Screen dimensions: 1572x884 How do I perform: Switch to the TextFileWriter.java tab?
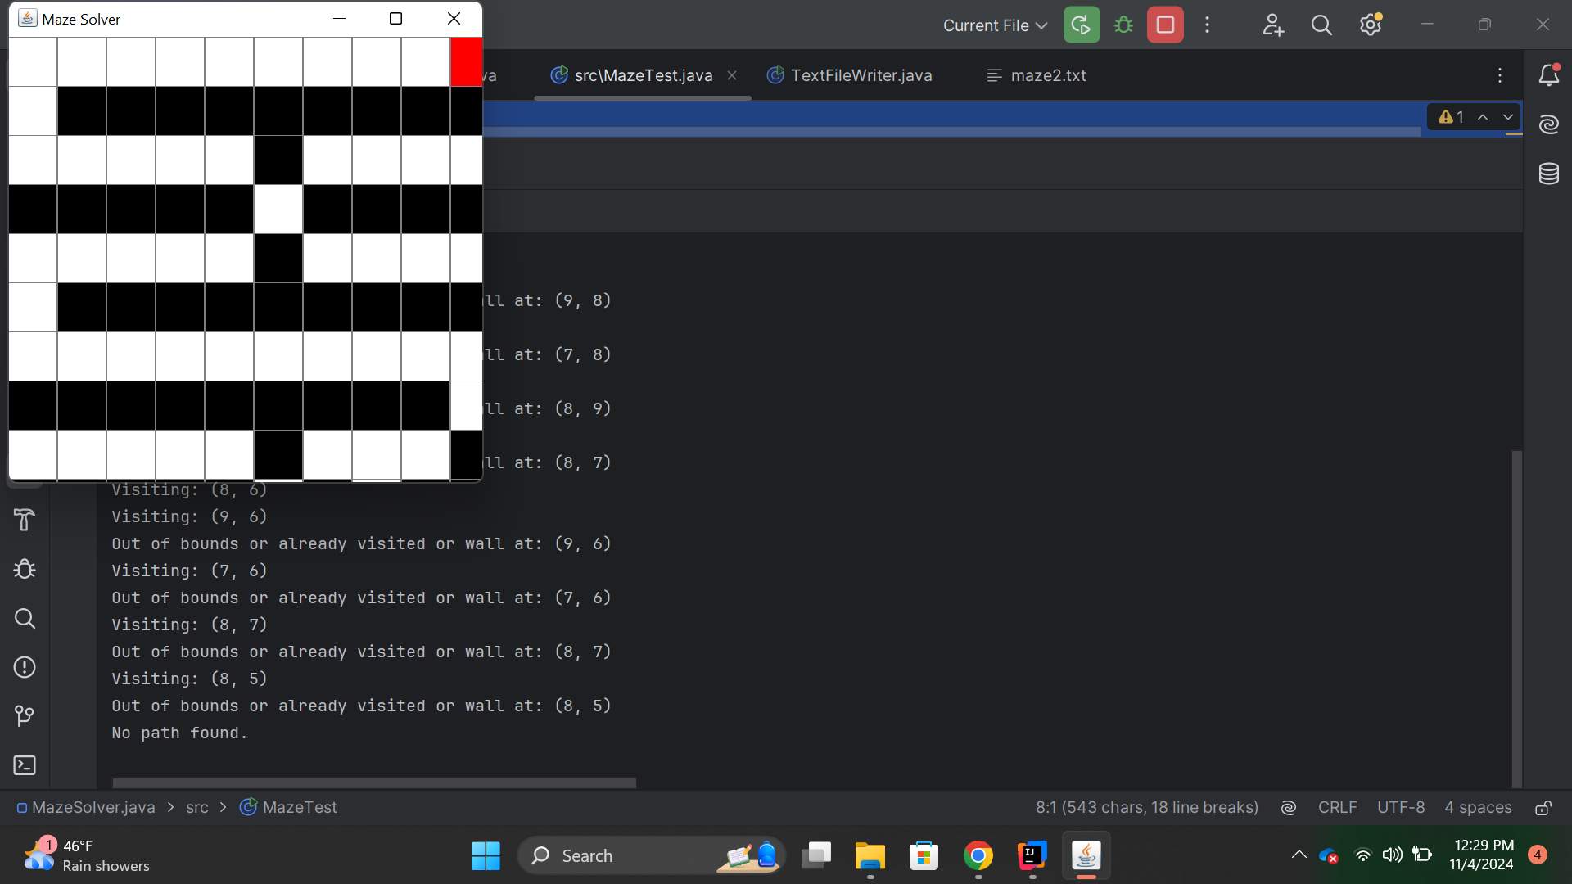[x=862, y=75]
